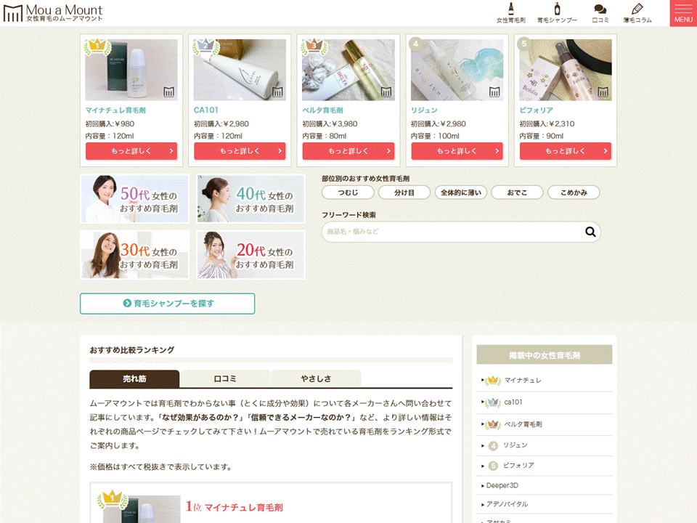Select the 全体的に薄い filter pill
697x523 pixels.
click(x=461, y=192)
